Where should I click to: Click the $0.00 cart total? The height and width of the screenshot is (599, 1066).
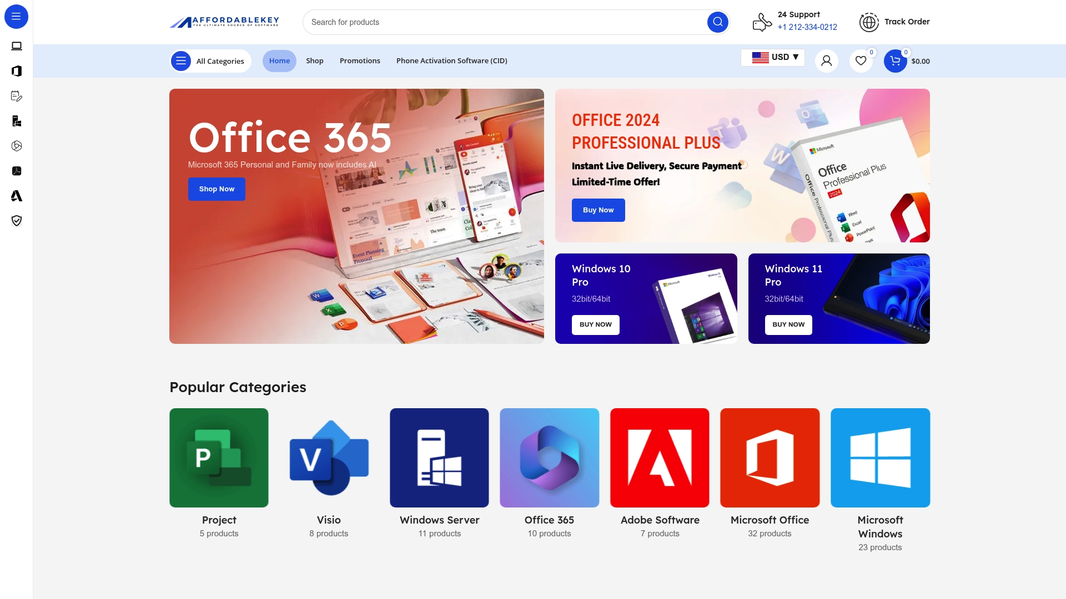tap(921, 62)
